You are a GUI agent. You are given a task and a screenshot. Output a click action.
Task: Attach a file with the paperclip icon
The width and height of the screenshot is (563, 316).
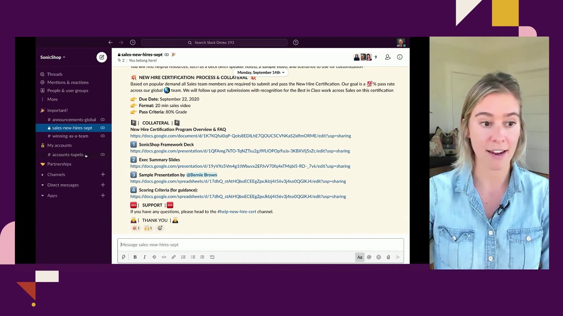(x=388, y=257)
